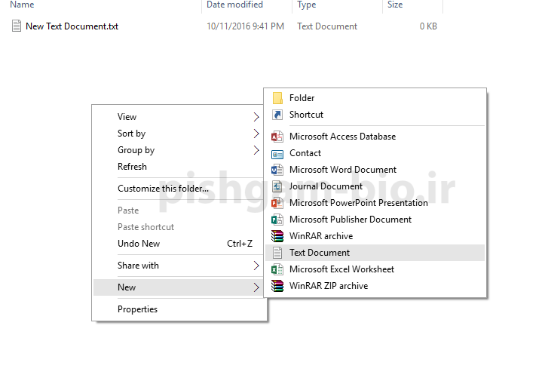This screenshot has width=545, height=384.
Task: Click the WinRAR archive icon
Action: 277,236
